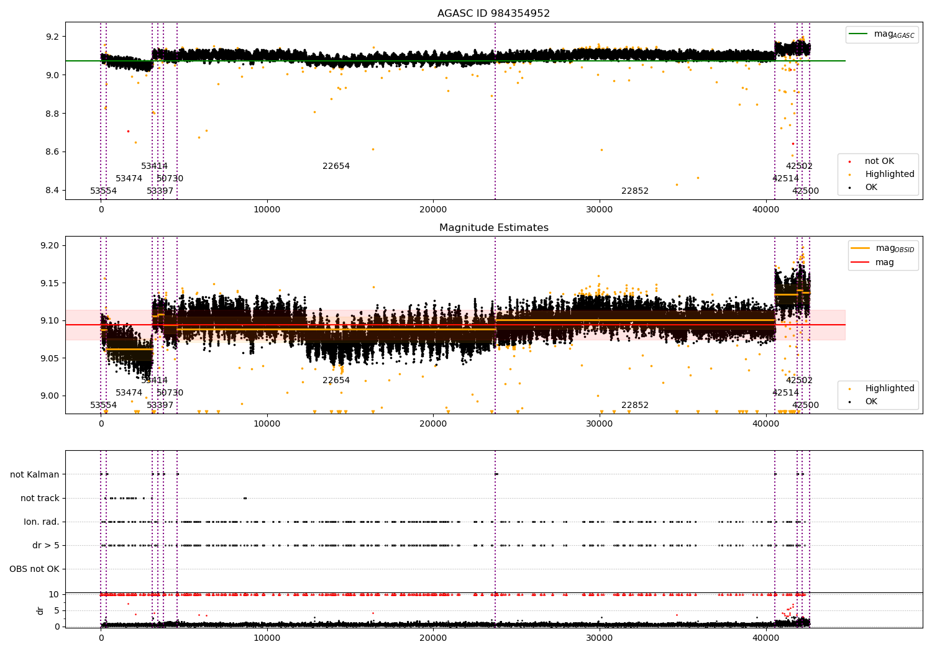Click y-axis tick 8.8 in top plot
This screenshot has width=932, height=652.
pyautogui.click(x=52, y=114)
